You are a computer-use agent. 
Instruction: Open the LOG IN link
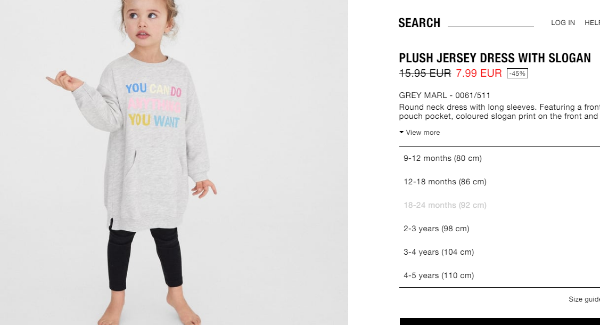point(563,23)
